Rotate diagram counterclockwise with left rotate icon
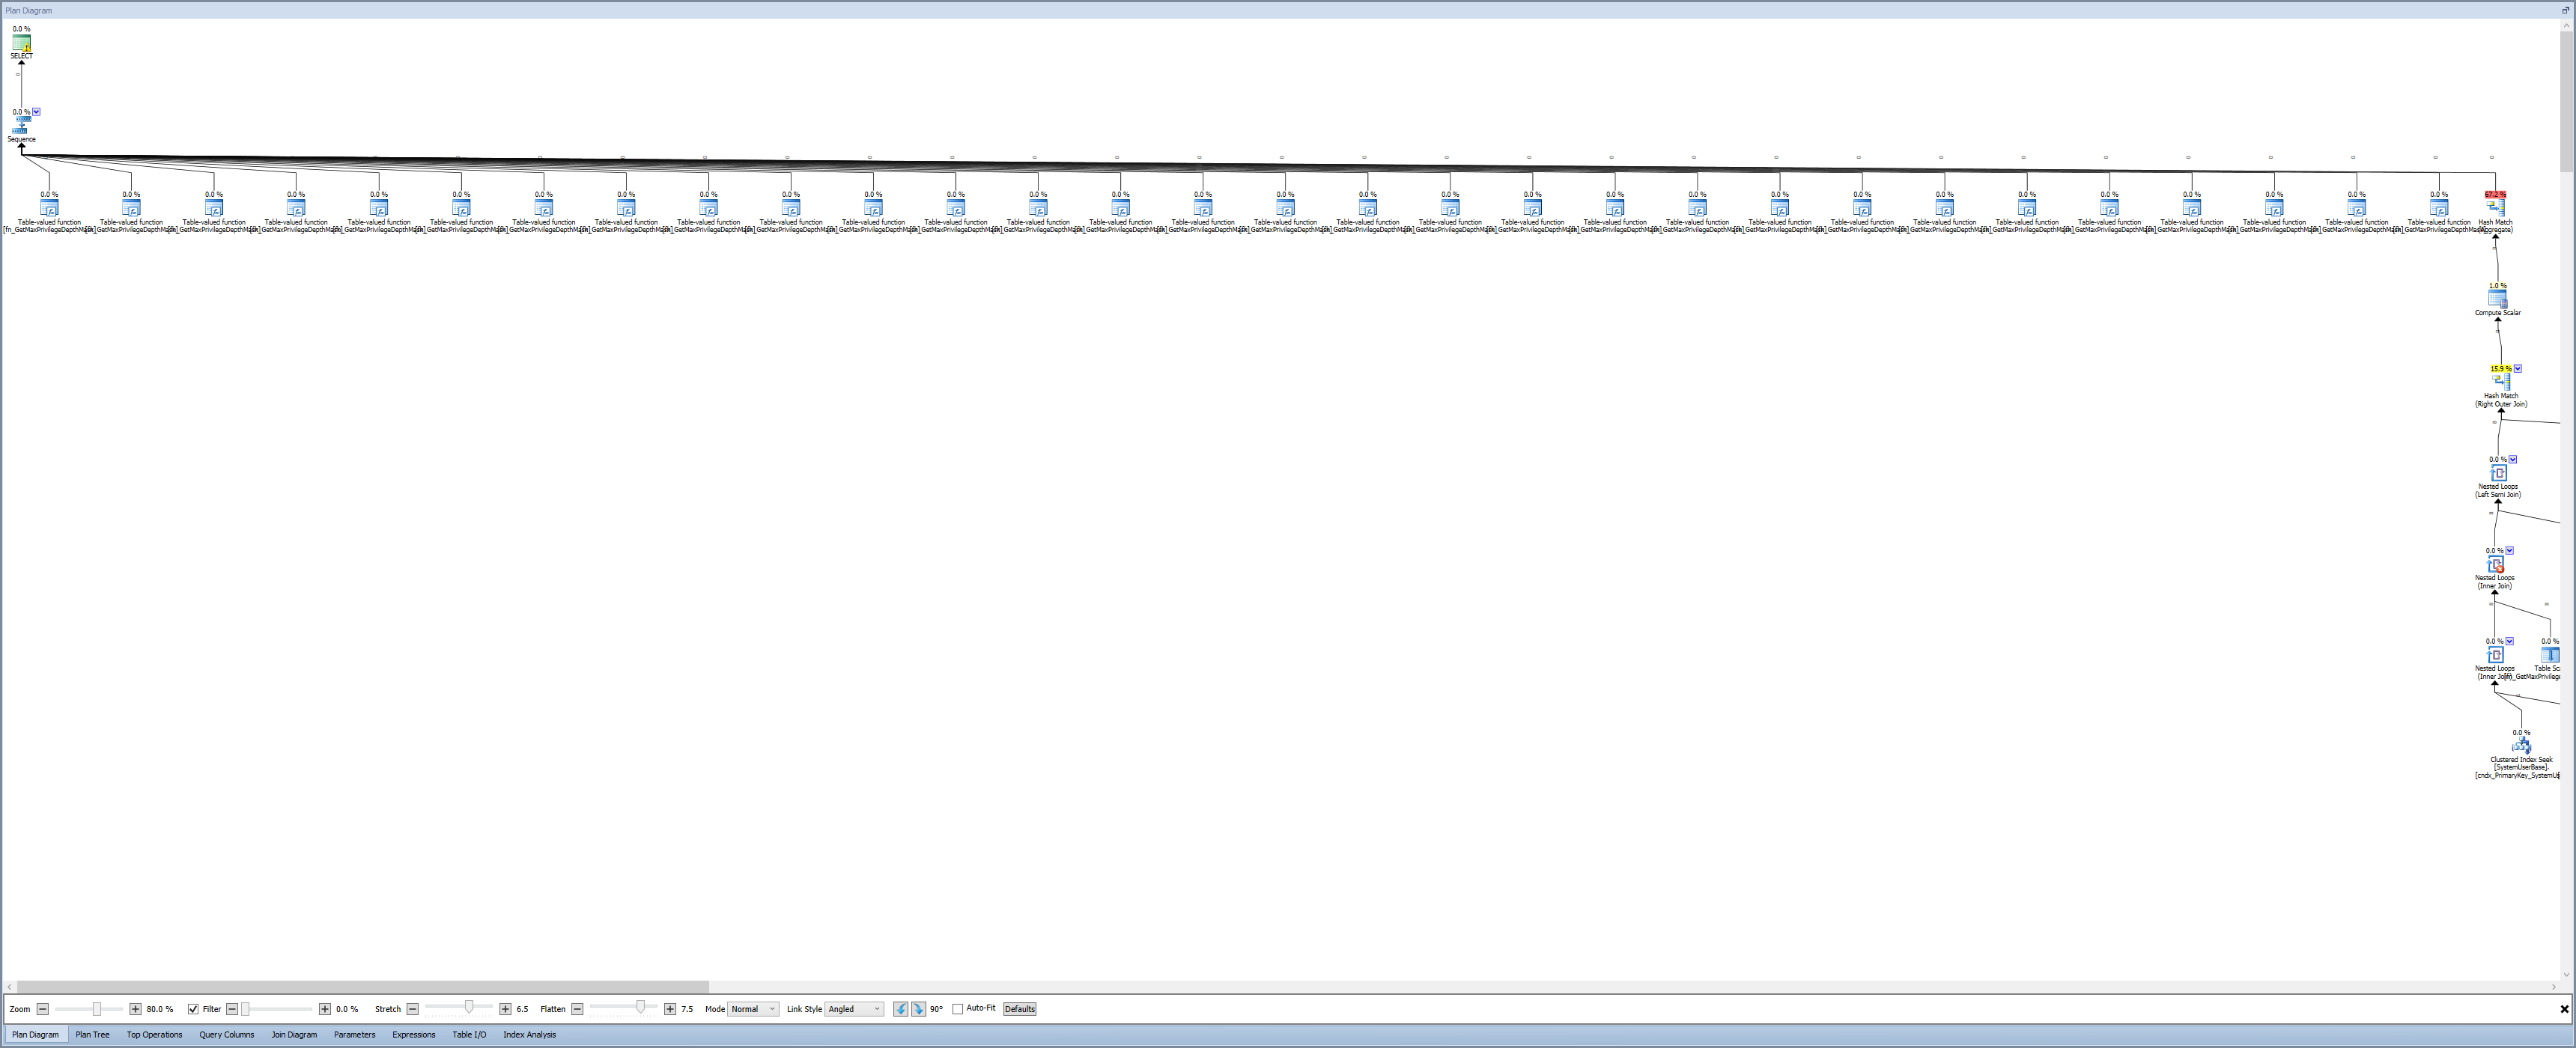 click(901, 1009)
